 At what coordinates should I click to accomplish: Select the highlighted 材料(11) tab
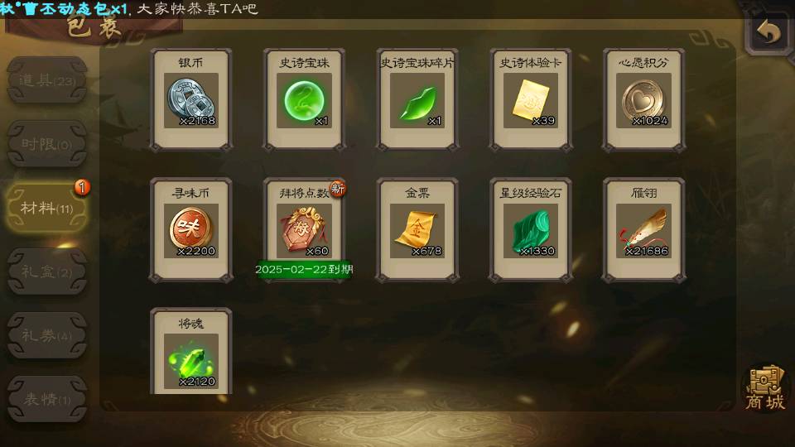pos(47,208)
